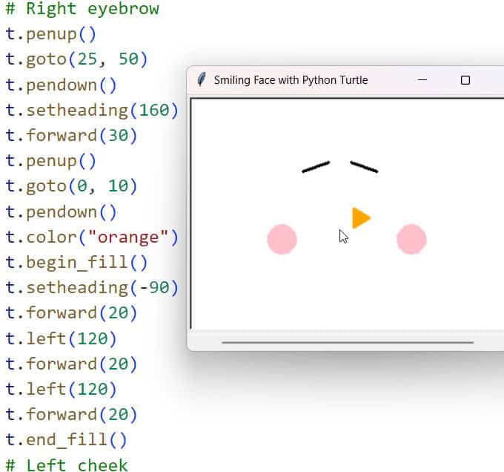
Task: Click the right eyebrow line on the canvas
Action: 364,167
